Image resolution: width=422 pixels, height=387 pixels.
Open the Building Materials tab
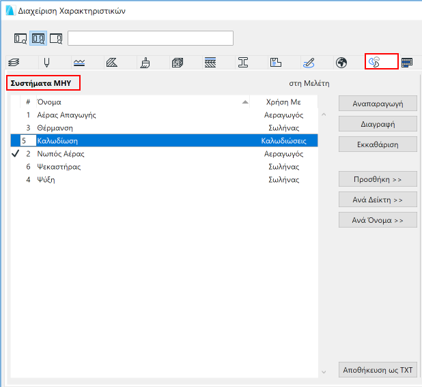click(178, 63)
